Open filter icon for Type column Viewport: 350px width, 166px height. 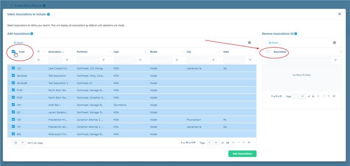(140, 60)
